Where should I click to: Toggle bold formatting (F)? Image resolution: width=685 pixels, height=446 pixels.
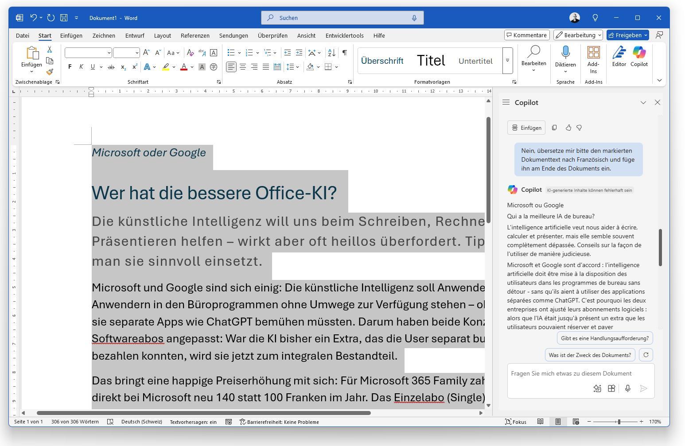coord(70,67)
